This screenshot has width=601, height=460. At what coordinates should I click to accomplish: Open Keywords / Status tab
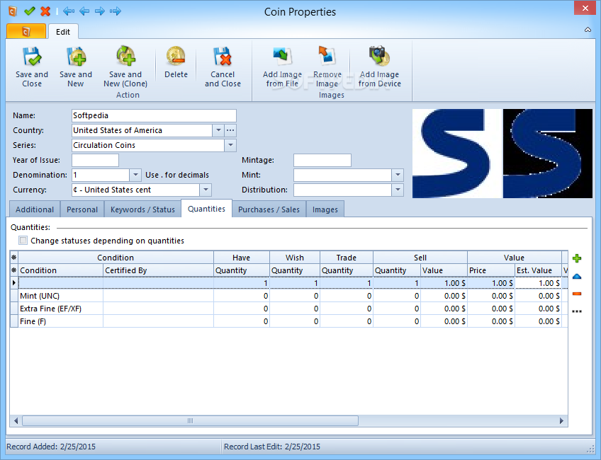click(142, 209)
